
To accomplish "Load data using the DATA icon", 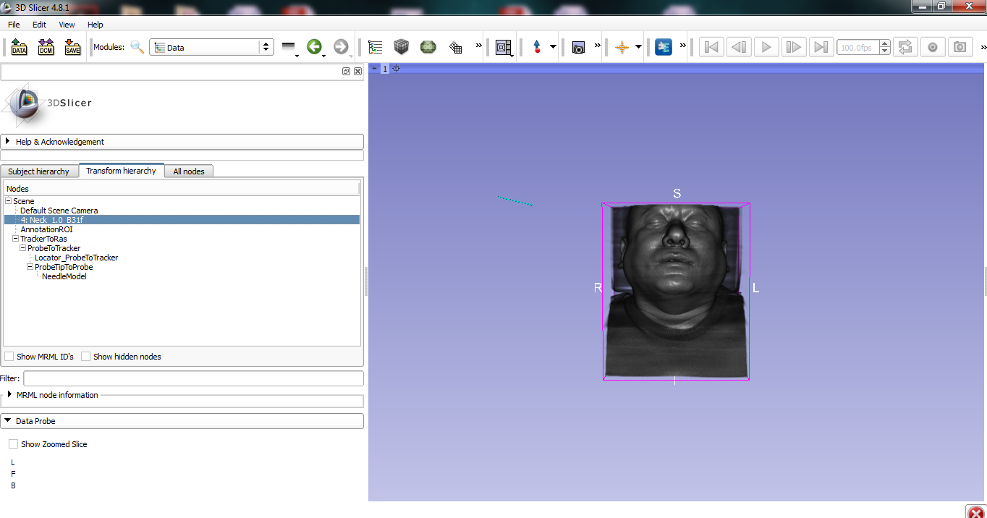I will (19, 46).
